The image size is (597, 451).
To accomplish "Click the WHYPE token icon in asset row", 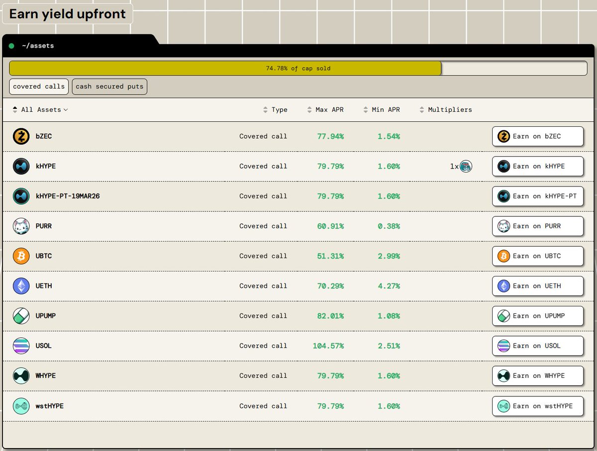I will pyautogui.click(x=21, y=376).
